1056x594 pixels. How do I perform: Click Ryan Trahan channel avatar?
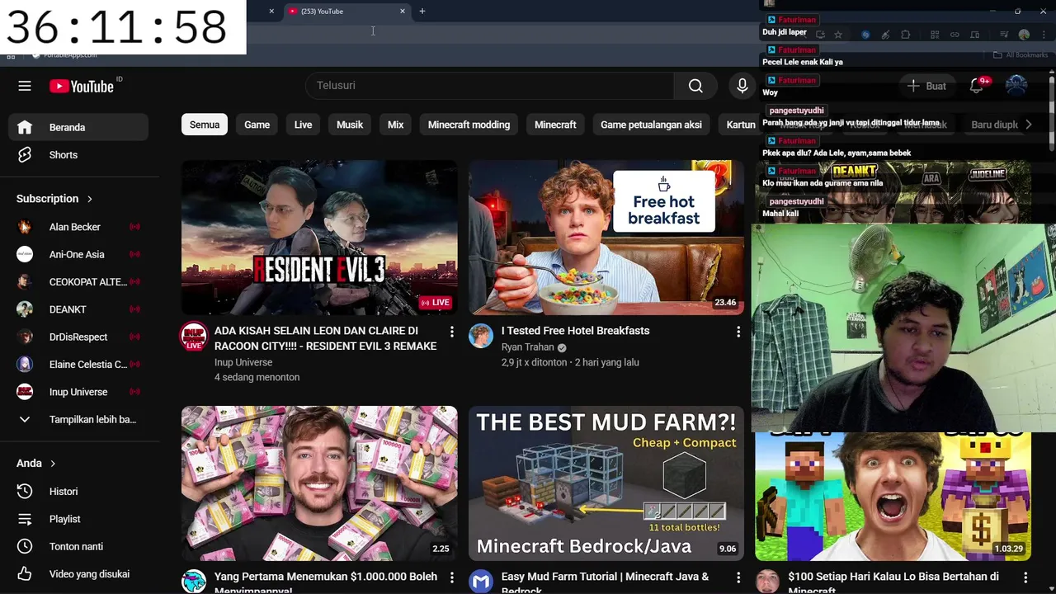(481, 336)
